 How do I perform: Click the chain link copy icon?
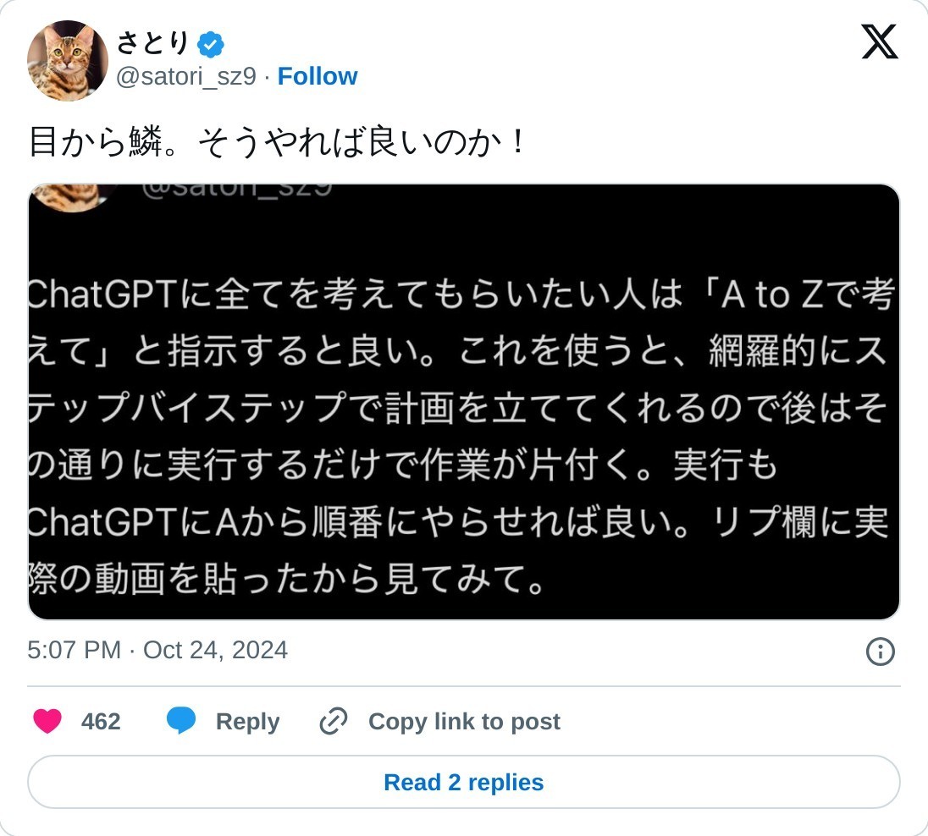(334, 722)
